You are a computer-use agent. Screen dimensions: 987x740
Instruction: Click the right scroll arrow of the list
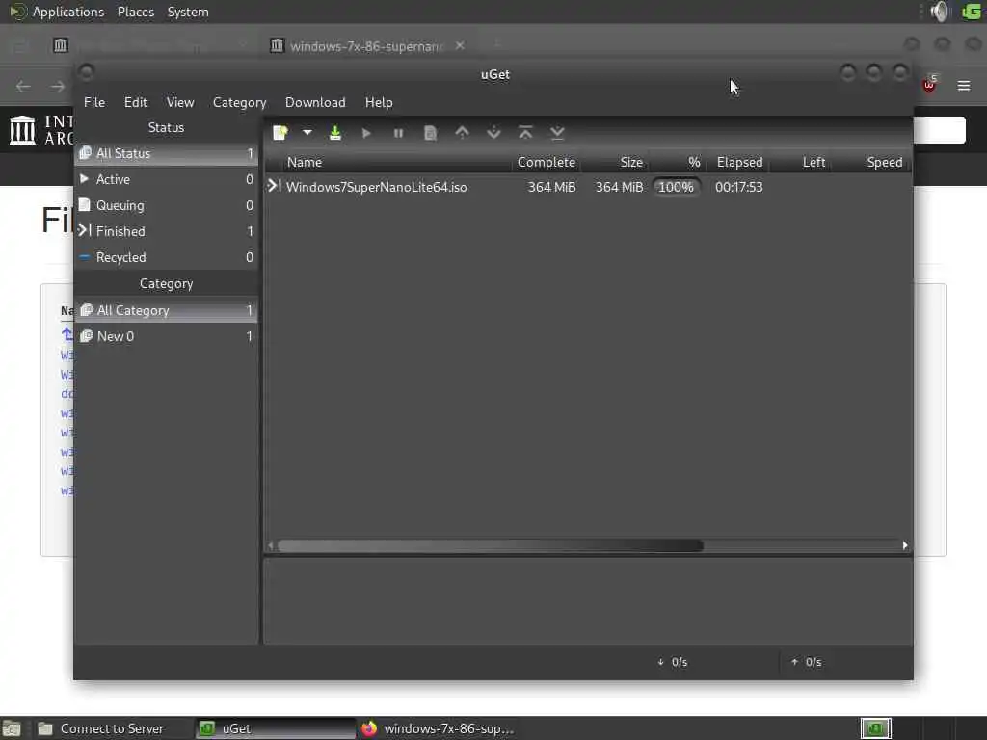(x=905, y=545)
